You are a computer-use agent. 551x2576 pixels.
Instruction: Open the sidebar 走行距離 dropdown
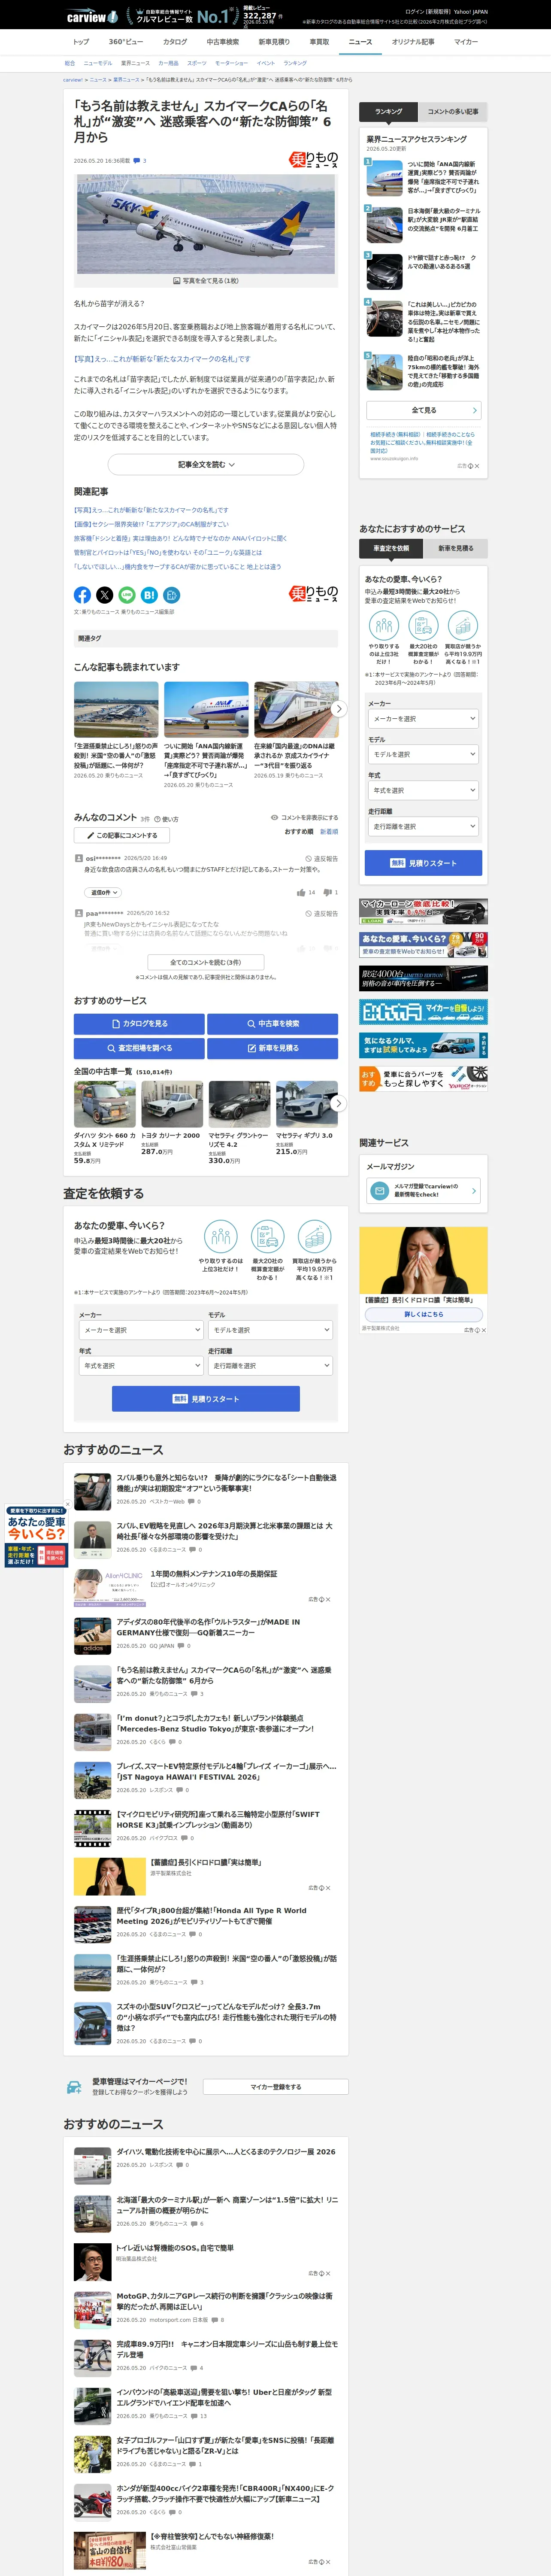click(424, 826)
